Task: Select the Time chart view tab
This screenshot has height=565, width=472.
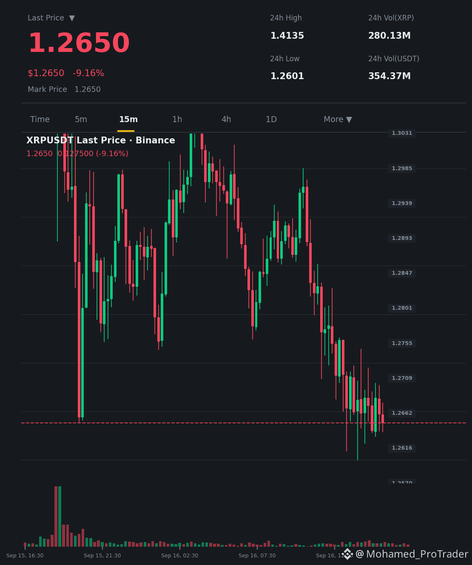Action: click(40, 120)
